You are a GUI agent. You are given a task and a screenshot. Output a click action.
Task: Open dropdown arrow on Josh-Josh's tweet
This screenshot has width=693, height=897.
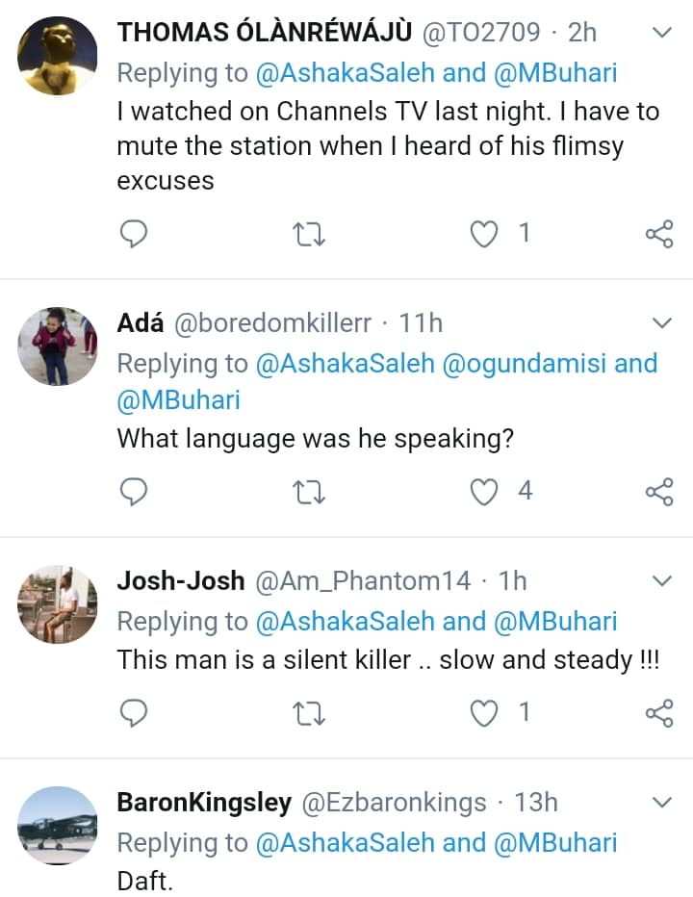(x=662, y=580)
